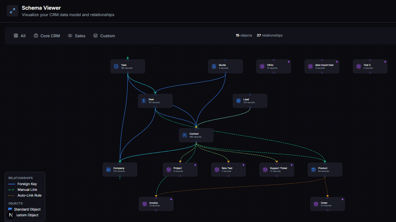Click the Lead target icon

(x=239, y=101)
